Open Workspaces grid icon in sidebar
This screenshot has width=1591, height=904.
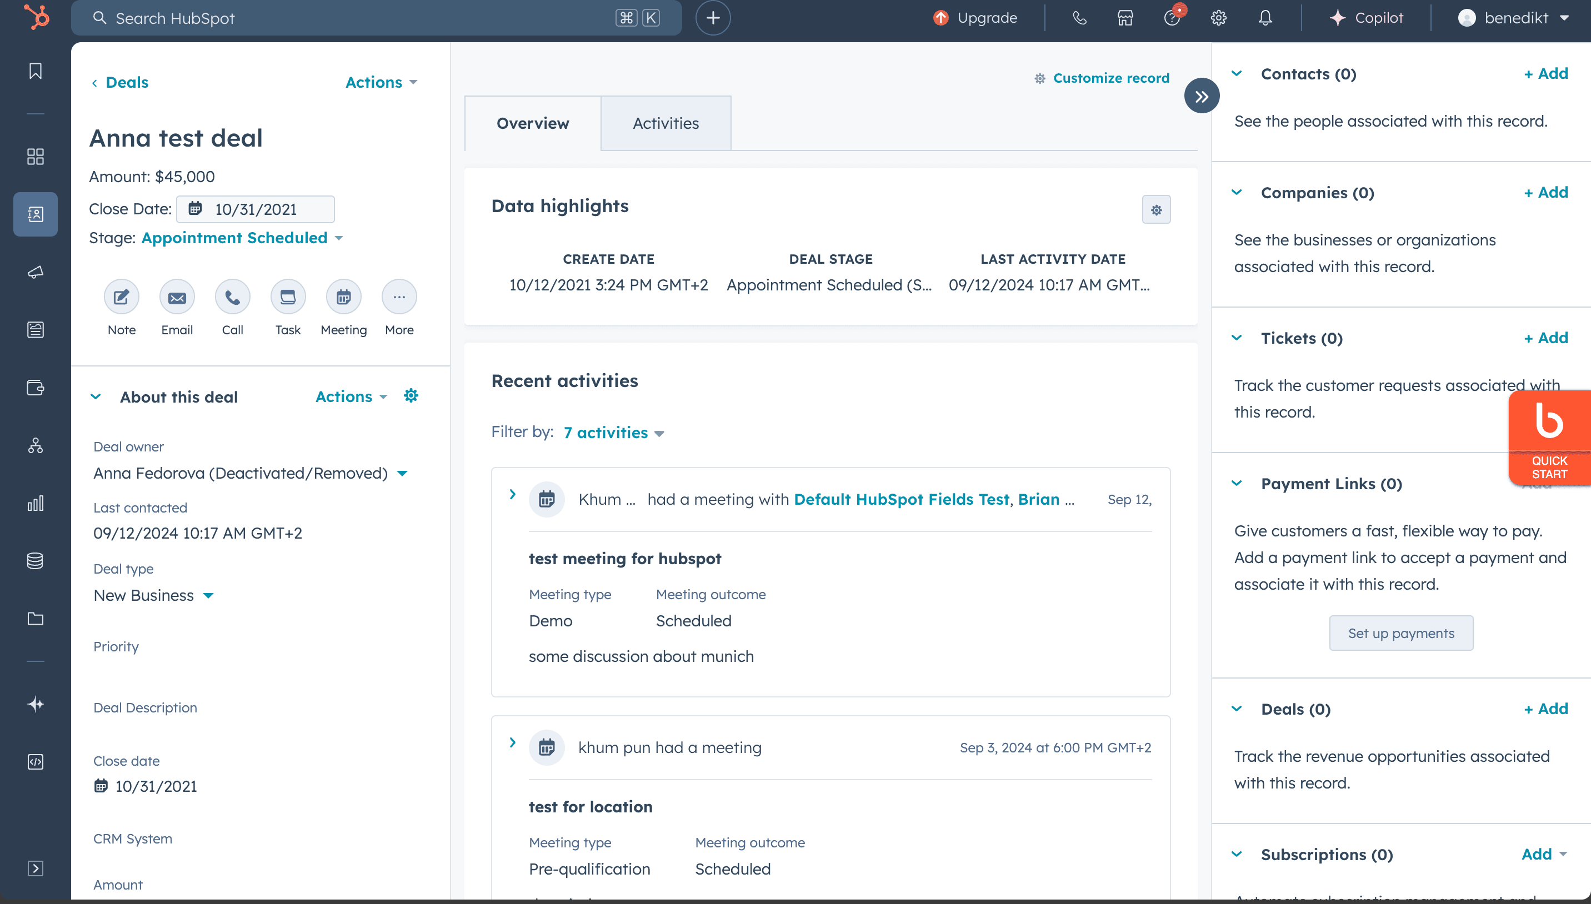(36, 157)
